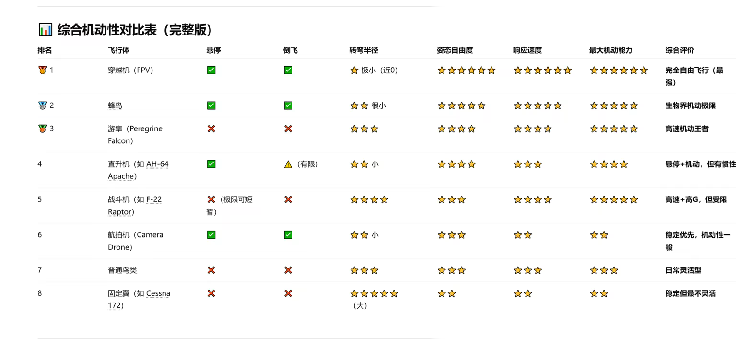The height and width of the screenshot is (350, 748).
Task: Click the F-22 Raptor underlined link
Action: click(135, 206)
